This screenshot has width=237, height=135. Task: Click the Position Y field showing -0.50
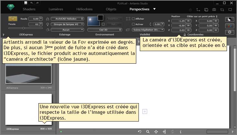point(179,26)
